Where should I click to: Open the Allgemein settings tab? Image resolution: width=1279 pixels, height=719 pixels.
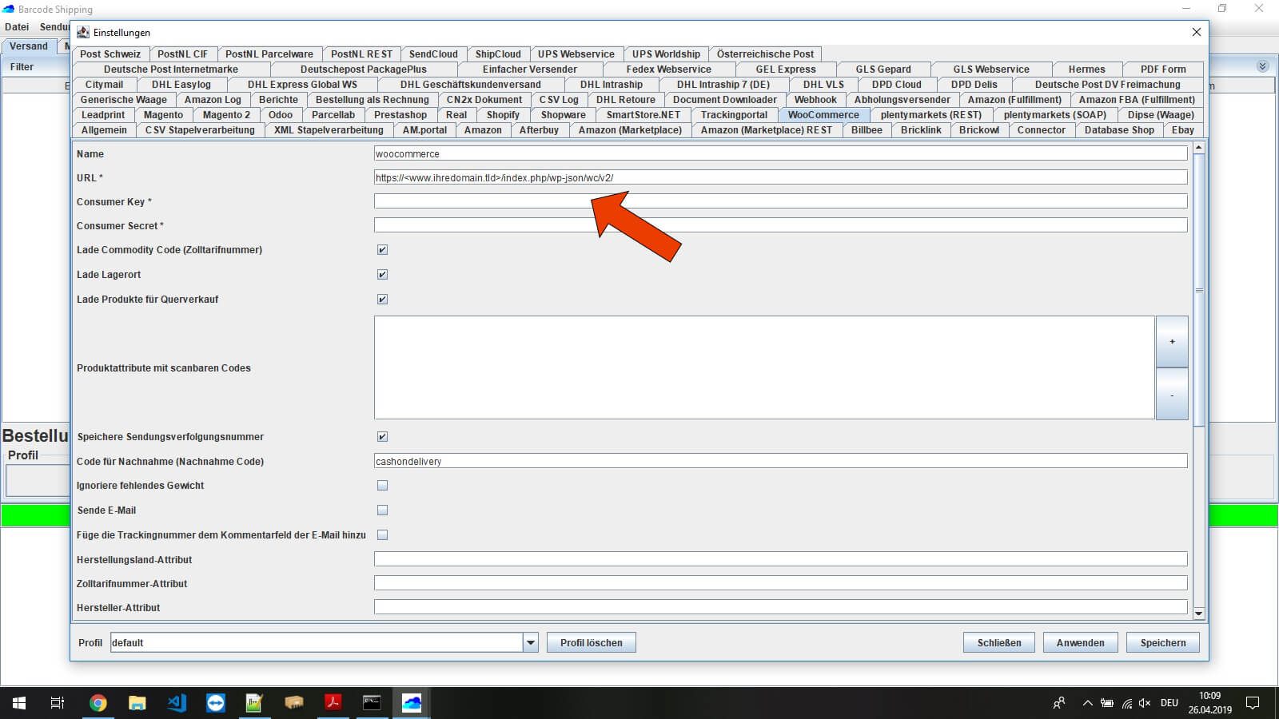pos(104,130)
